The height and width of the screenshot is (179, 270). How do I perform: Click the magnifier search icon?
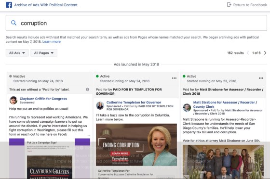[x=14, y=23]
